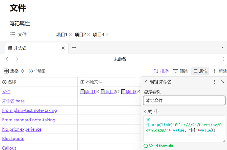Go back using chevron in edit panel

[146, 82]
